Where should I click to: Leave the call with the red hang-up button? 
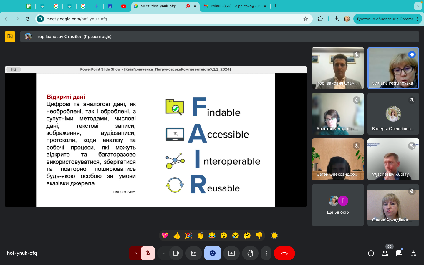[284, 253]
